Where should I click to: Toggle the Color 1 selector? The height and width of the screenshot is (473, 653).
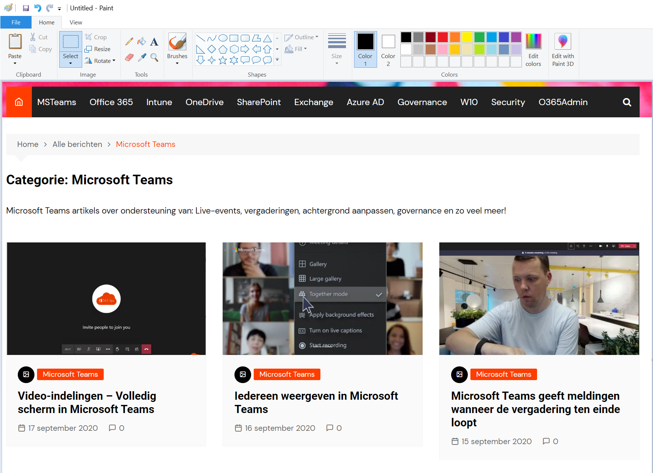(x=365, y=50)
